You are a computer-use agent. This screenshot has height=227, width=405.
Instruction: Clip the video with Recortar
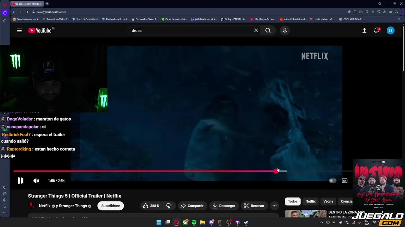pyautogui.click(x=254, y=206)
